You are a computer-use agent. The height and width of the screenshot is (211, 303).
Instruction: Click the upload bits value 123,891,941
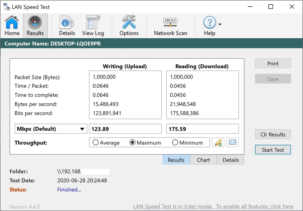(x=107, y=113)
